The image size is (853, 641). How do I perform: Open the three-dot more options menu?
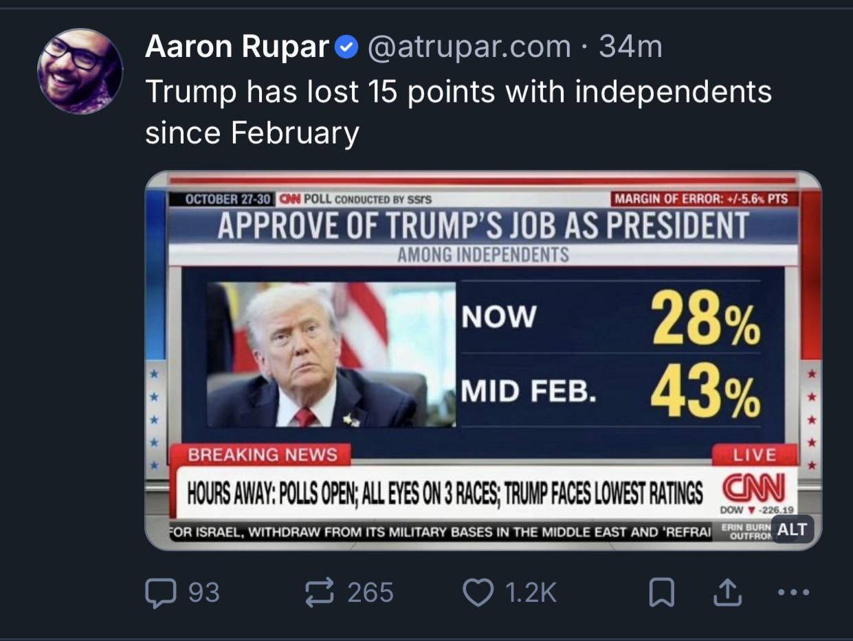[795, 592]
